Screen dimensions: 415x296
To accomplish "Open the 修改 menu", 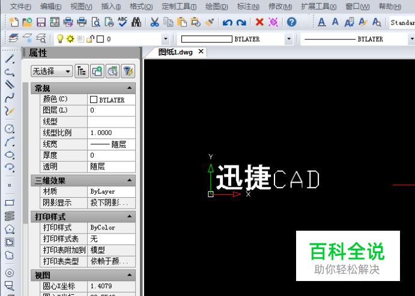I will [280, 7].
